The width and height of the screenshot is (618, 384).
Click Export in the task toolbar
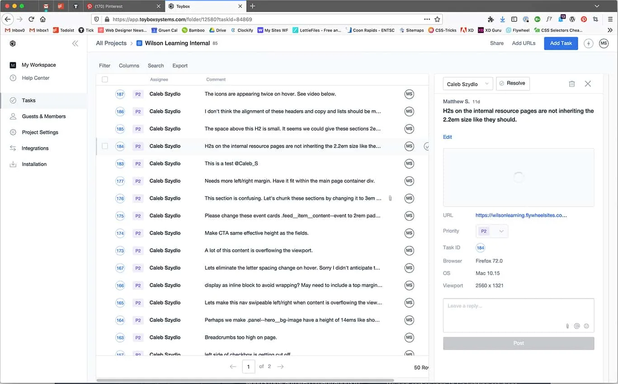tap(180, 66)
